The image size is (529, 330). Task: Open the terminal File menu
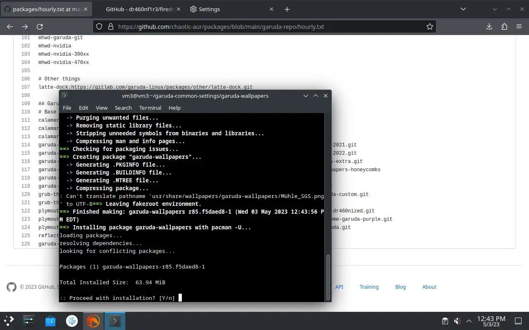click(x=67, y=108)
